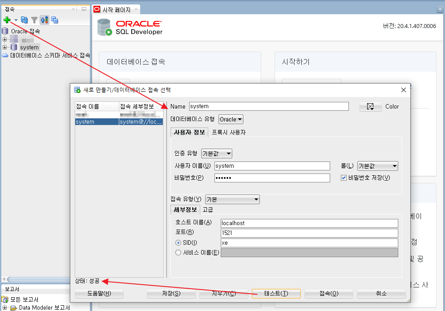Image resolution: width=445 pixels, height=311 pixels.
Task: Open 접속 유형 dropdown
Action: (232, 199)
